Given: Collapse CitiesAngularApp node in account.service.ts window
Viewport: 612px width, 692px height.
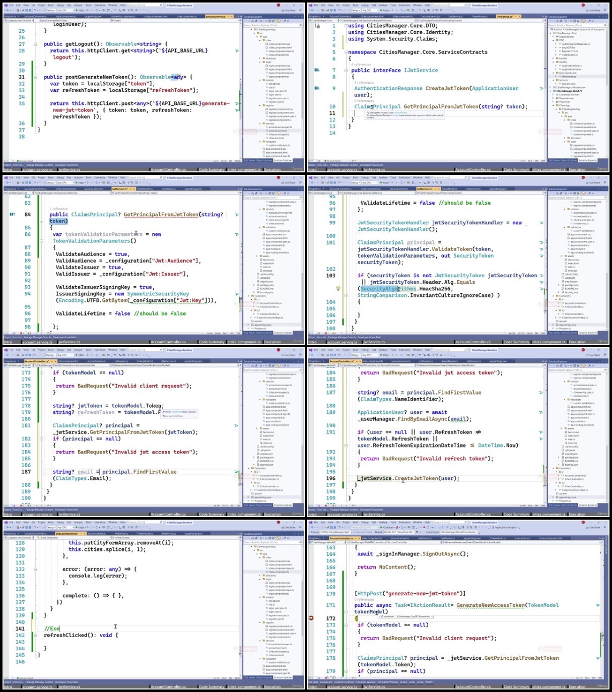Looking at the screenshot, I should point(251,29).
